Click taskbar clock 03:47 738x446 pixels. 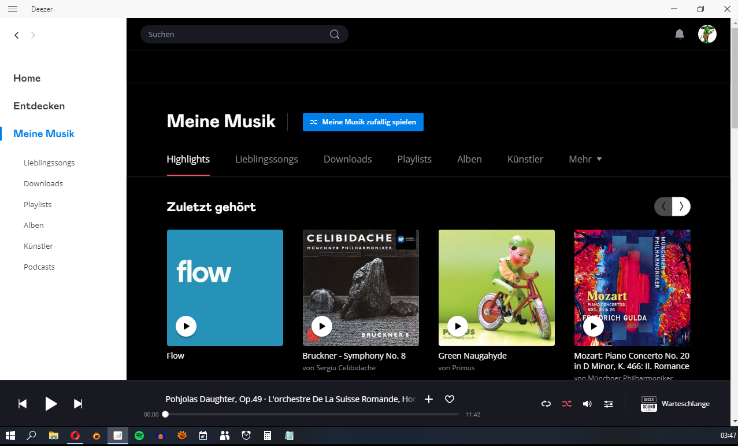728,436
